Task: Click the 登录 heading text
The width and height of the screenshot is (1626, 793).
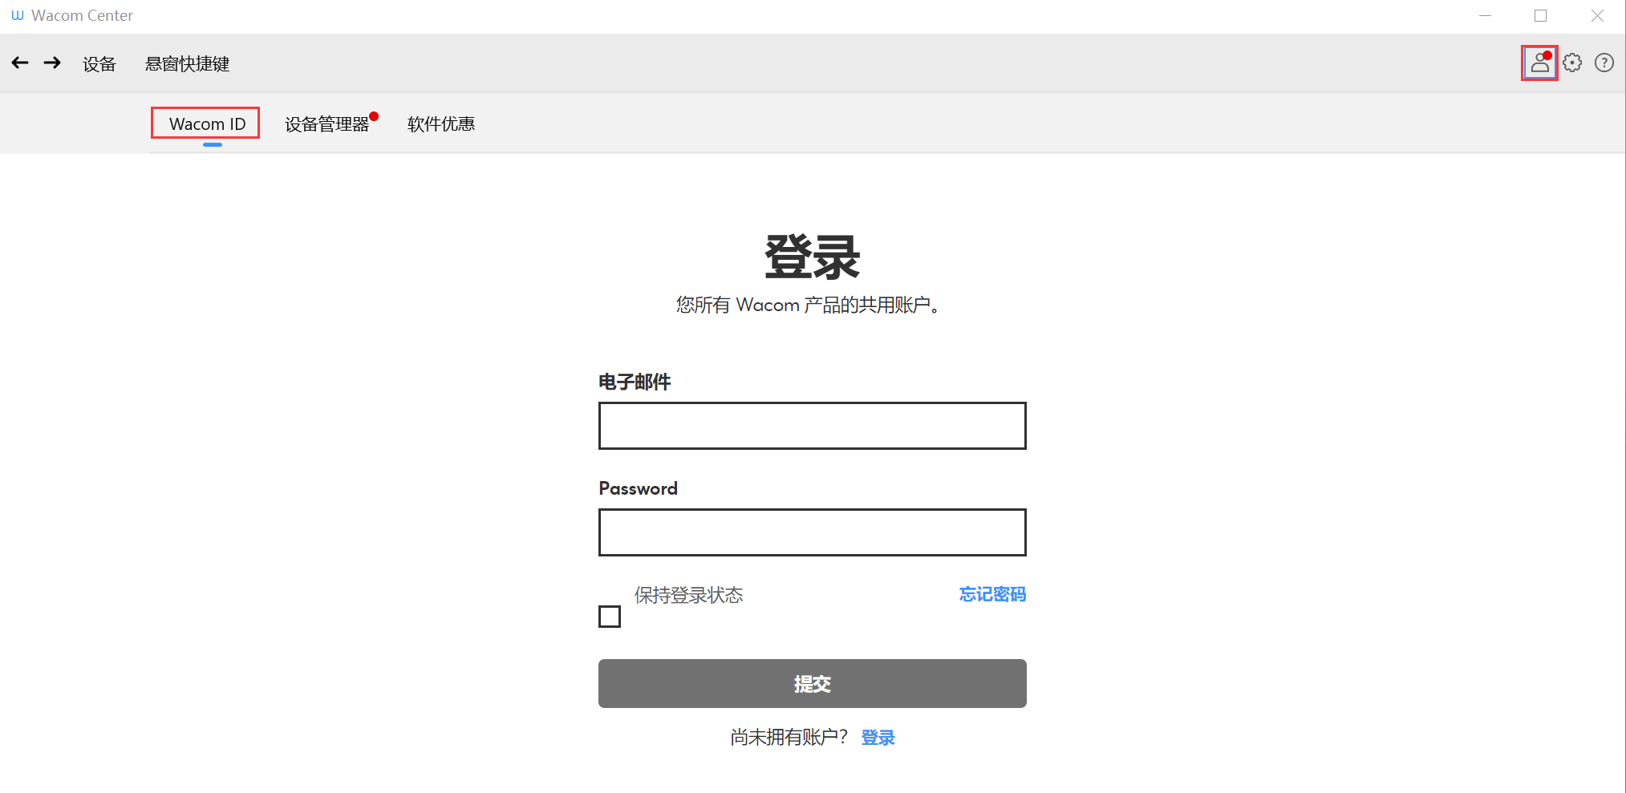Action: 812,257
